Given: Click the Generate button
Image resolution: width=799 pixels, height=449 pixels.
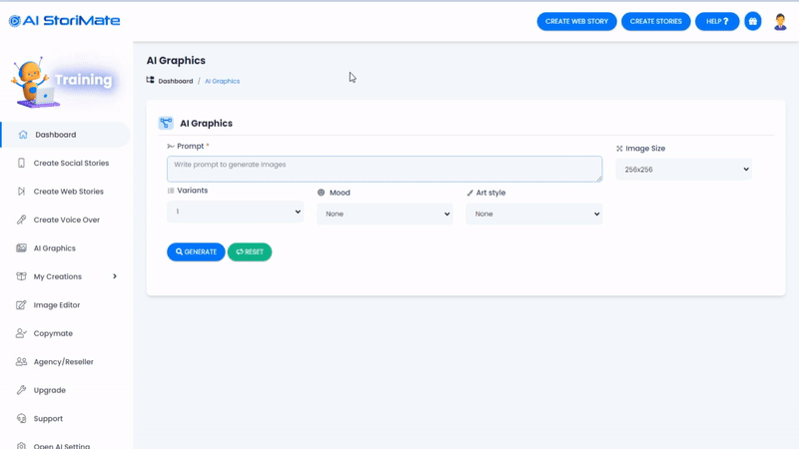Looking at the screenshot, I should (196, 252).
